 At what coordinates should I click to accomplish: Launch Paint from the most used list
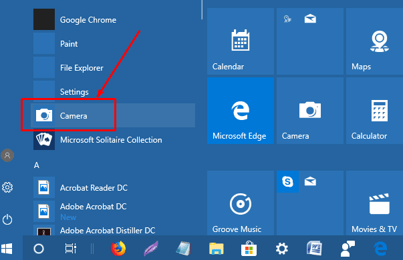point(113,43)
